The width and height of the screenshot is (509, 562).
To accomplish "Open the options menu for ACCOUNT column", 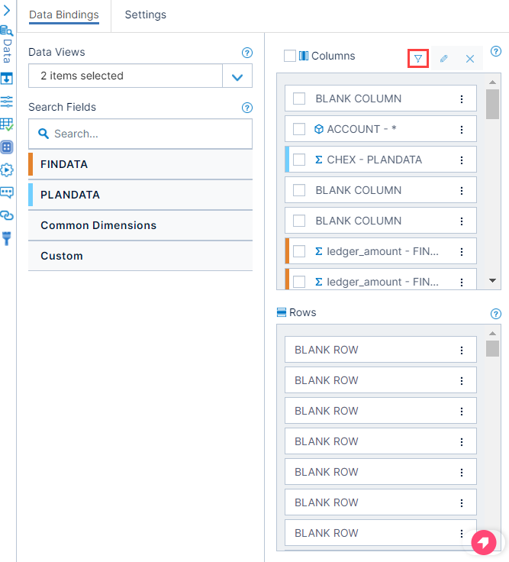I will pyautogui.click(x=462, y=129).
